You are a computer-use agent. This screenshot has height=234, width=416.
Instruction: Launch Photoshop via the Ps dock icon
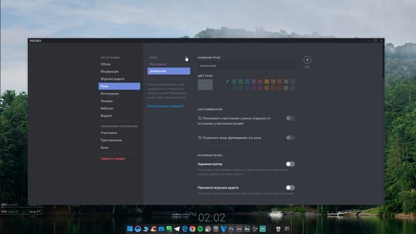[x=231, y=229]
